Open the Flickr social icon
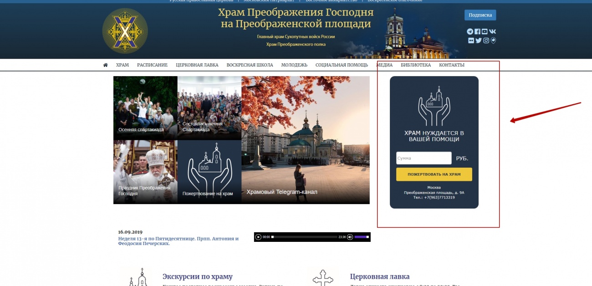Image resolution: width=592 pixels, height=286 pixels. pos(471,41)
